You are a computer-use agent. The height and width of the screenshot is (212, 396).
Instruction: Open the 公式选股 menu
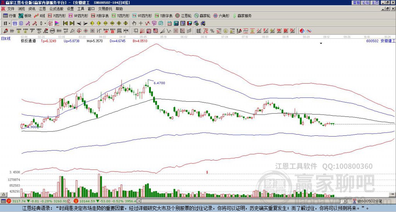(56, 9)
